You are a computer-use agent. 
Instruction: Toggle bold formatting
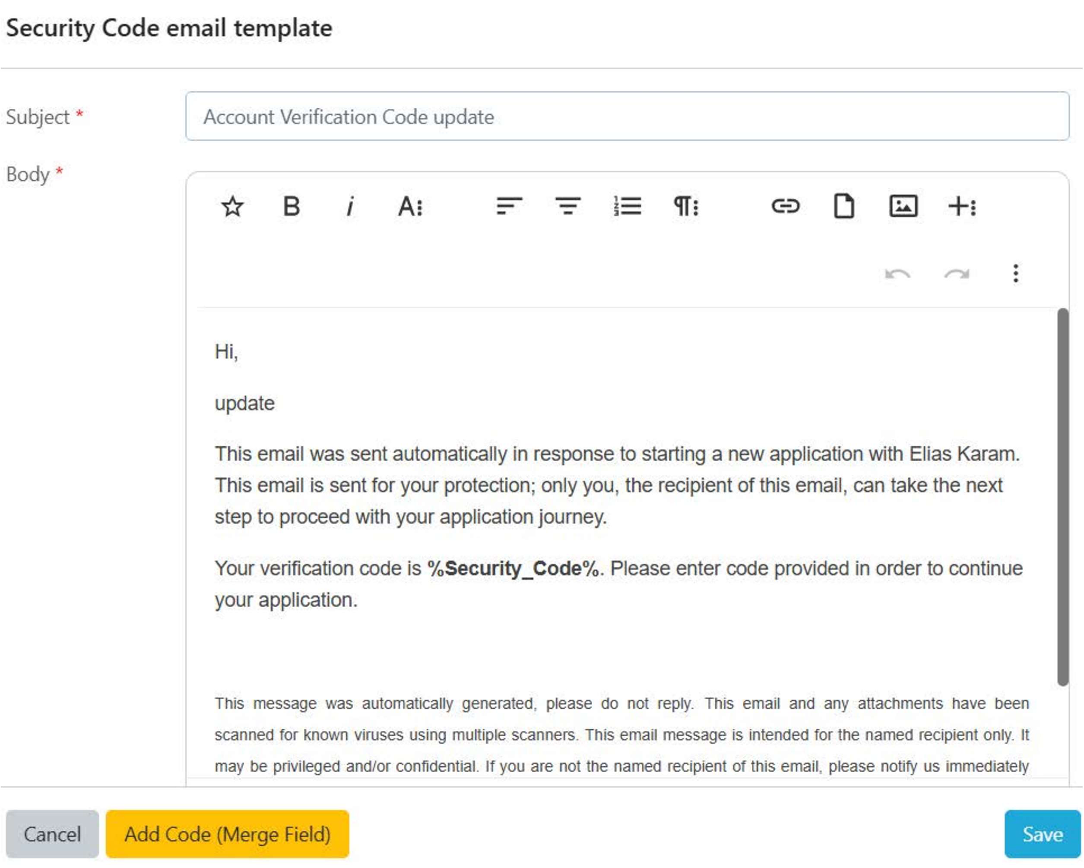click(x=292, y=206)
